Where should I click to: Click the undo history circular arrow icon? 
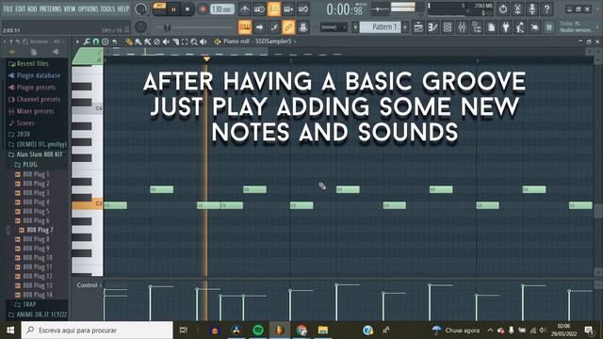click(503, 8)
